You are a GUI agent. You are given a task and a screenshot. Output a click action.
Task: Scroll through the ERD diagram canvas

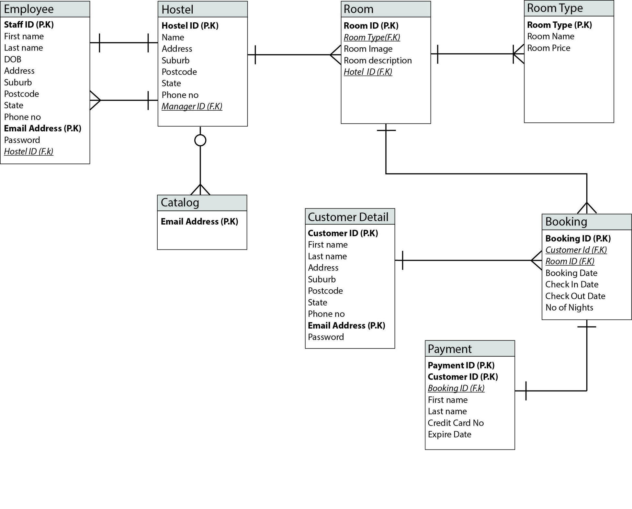pyautogui.click(x=316, y=254)
